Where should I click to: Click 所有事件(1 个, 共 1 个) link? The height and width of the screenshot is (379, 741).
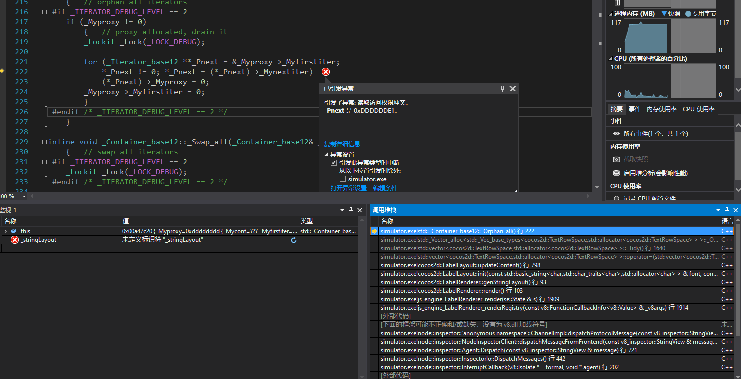pyautogui.click(x=656, y=134)
